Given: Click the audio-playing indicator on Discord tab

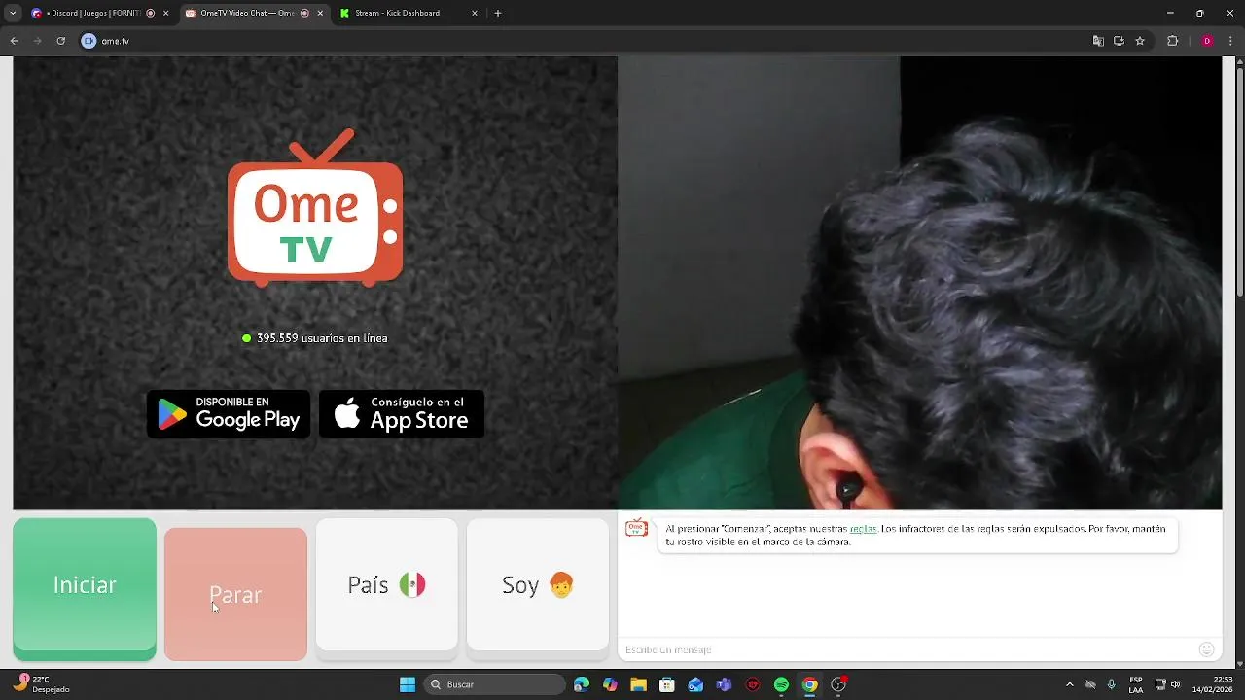Looking at the screenshot, I should pyautogui.click(x=150, y=13).
